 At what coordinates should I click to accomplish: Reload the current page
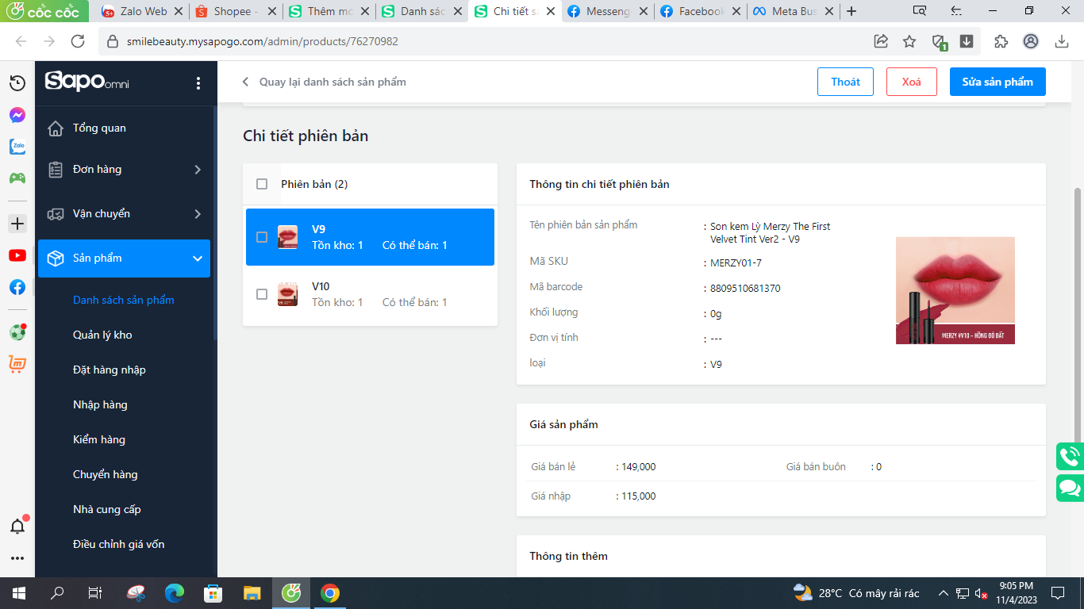tap(78, 41)
